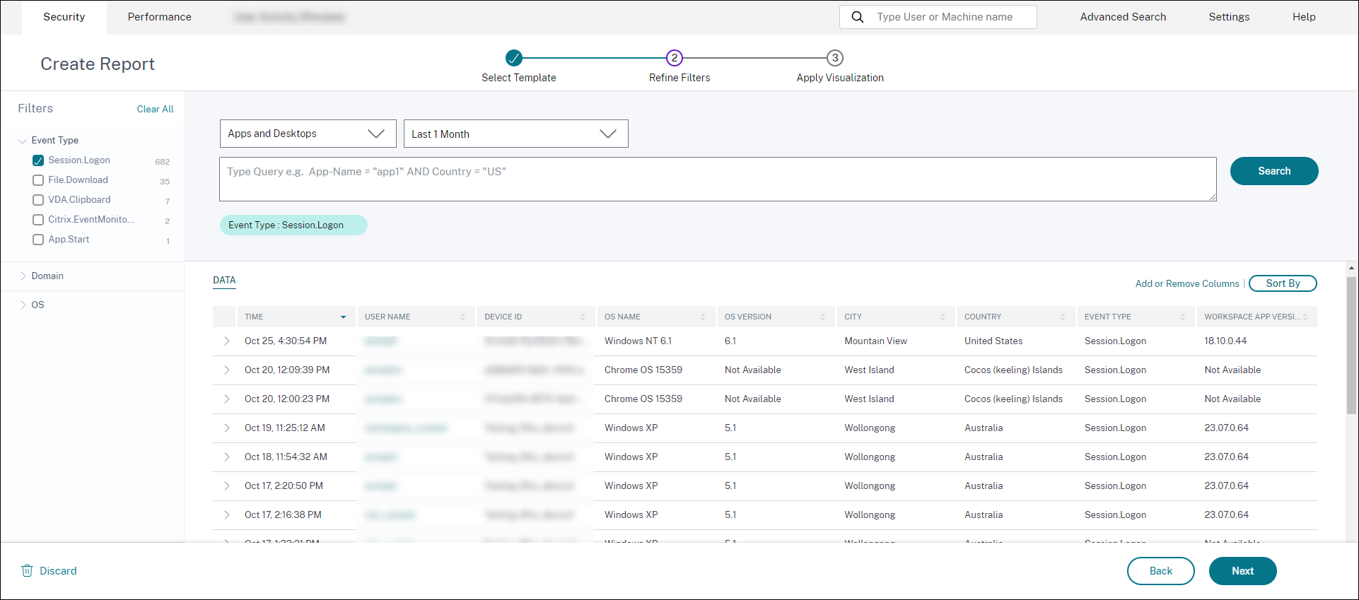Open the Apps and Desktops dropdown

(x=308, y=134)
